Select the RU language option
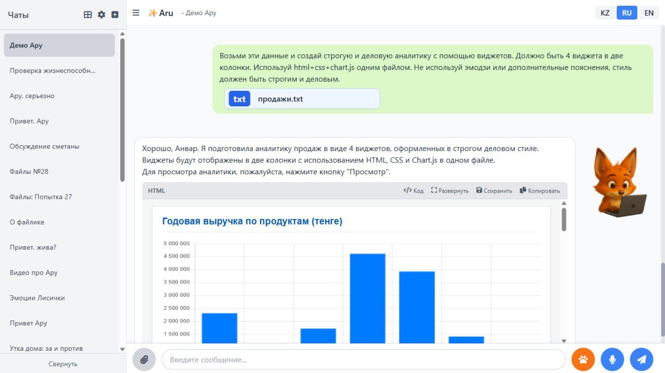This screenshot has width=665, height=373. point(627,13)
